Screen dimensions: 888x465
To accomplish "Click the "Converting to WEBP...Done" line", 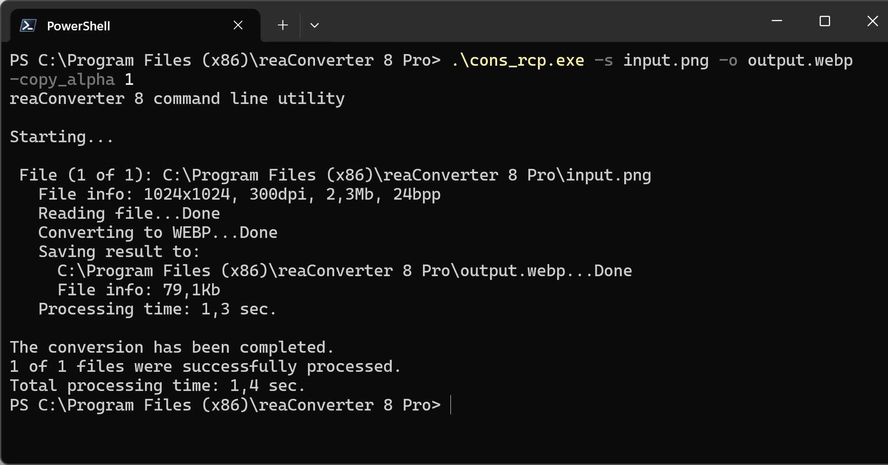I will 158,233.
